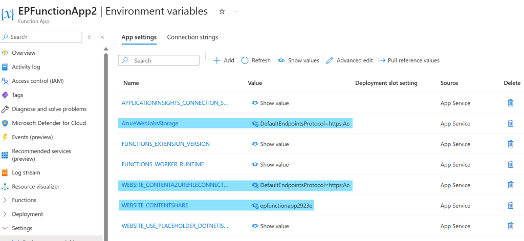
Task: Open Overview from the sidebar menu
Action: coord(24,53)
